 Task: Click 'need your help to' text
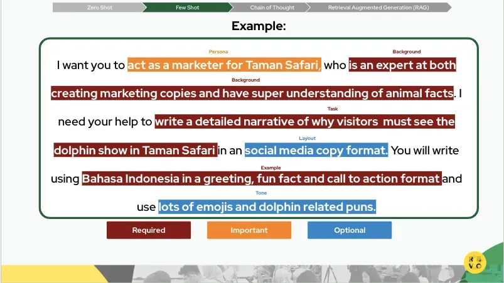[x=105, y=122]
